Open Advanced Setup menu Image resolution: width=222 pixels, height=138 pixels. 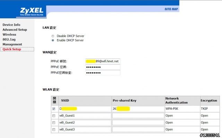point(15,30)
